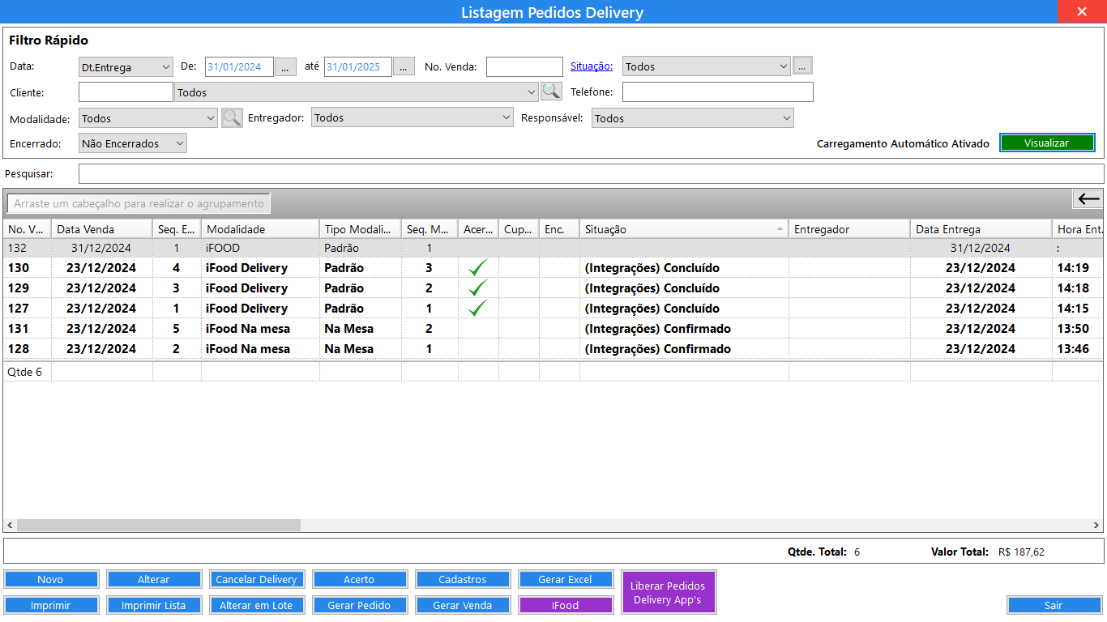Click green checkmark in order 130 row
This screenshot has width=1107, height=622.
478,267
